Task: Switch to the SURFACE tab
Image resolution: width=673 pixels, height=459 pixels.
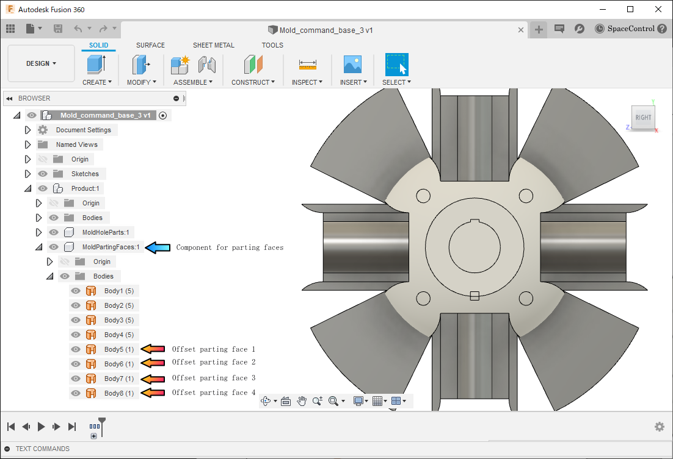Action: (150, 45)
